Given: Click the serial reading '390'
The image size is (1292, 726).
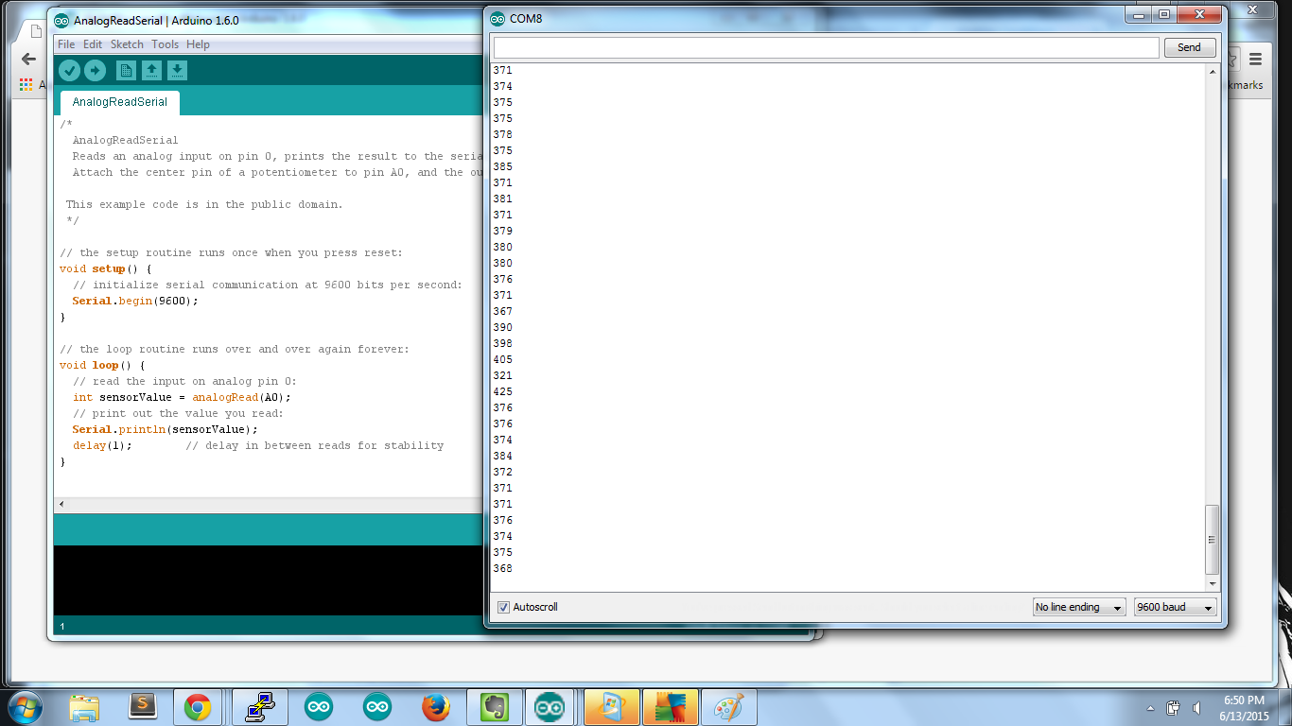Looking at the screenshot, I should tap(502, 327).
